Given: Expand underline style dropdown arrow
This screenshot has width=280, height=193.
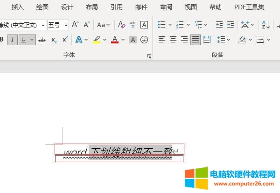Looking at the screenshot, I should pyautogui.click(x=32, y=40).
